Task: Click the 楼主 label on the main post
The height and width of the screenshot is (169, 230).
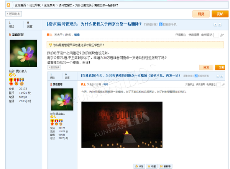Action: [x=49, y=35]
